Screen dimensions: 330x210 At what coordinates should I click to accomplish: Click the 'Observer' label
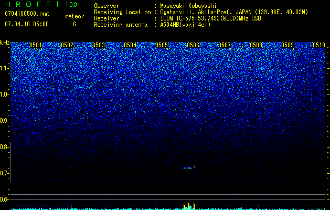point(107,6)
